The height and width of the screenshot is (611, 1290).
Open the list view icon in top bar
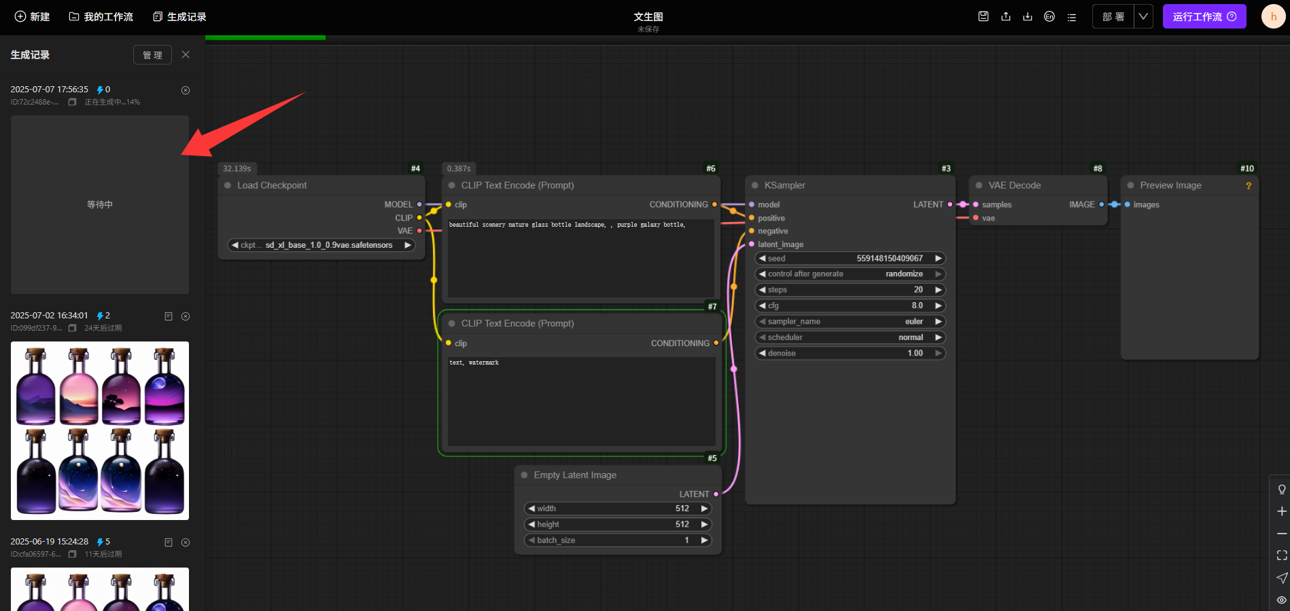pyautogui.click(x=1072, y=17)
